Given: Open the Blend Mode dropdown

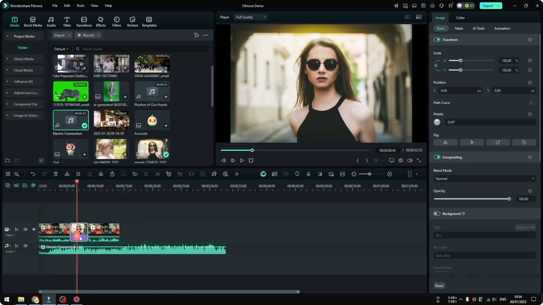Looking at the screenshot, I should tap(484, 178).
